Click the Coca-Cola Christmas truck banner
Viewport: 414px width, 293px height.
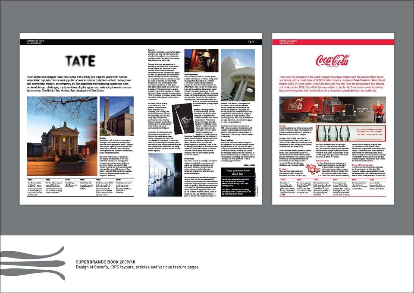(x=332, y=110)
